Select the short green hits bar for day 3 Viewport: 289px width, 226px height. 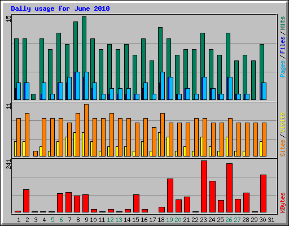(x=33, y=97)
